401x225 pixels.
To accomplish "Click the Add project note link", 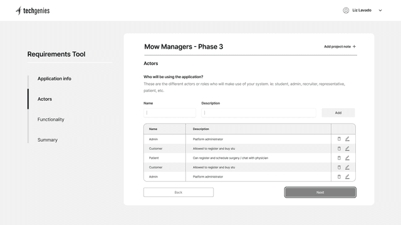I will pyautogui.click(x=337, y=47).
